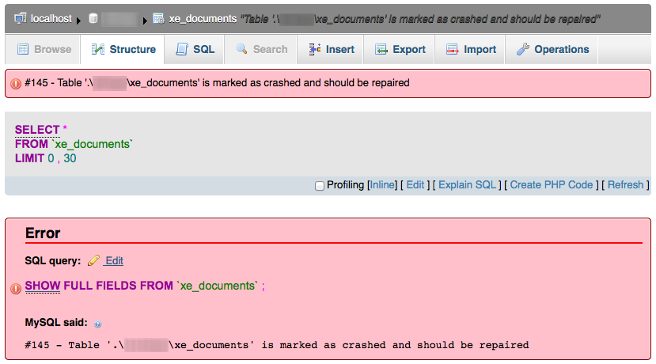The width and height of the screenshot is (656, 364).
Task: Click error icon beside SHOW FULL FIELDS
Action: 16,288
